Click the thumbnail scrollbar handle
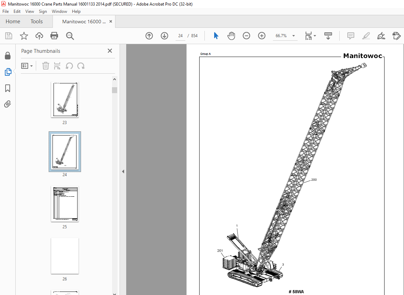The width and height of the screenshot is (404, 295). tap(115, 90)
